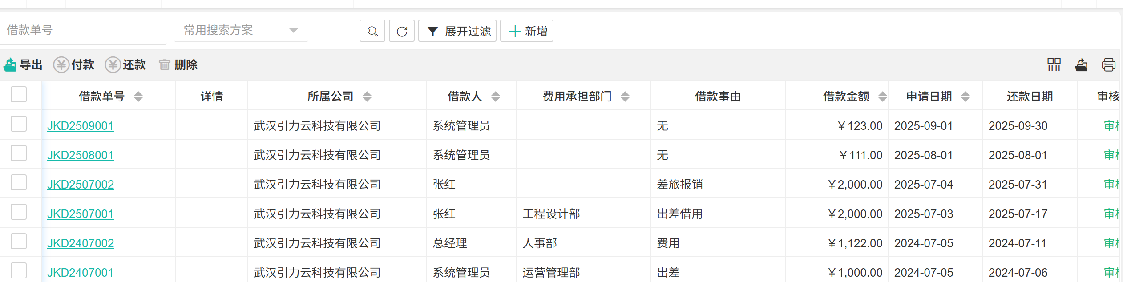Click the 付款 payment icon

(61, 65)
